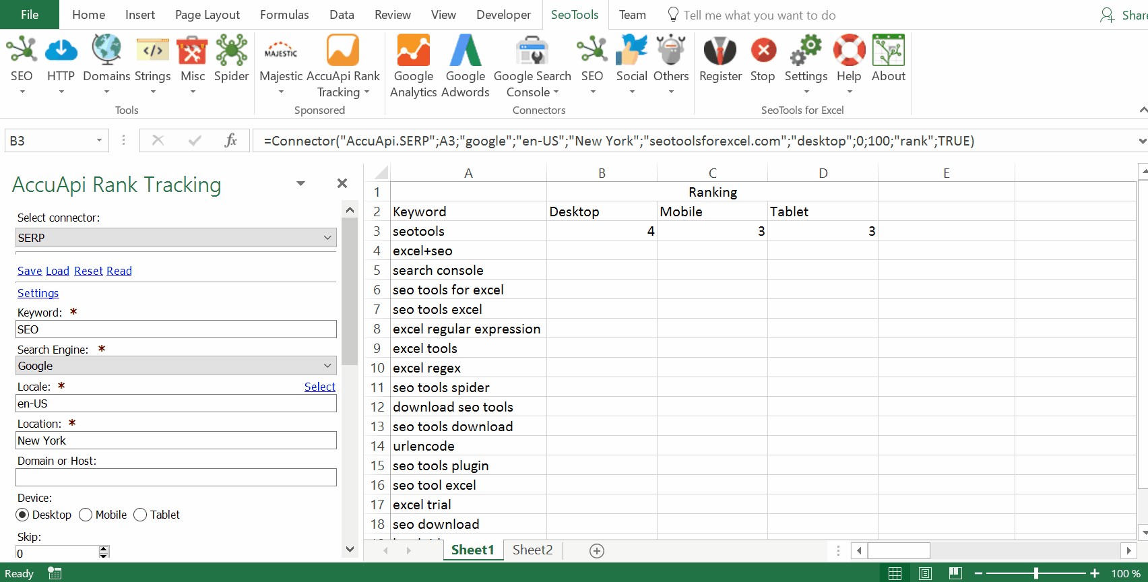This screenshot has height=582, width=1148.
Task: Open the SEO tools icon in Tools group
Action: 22,51
